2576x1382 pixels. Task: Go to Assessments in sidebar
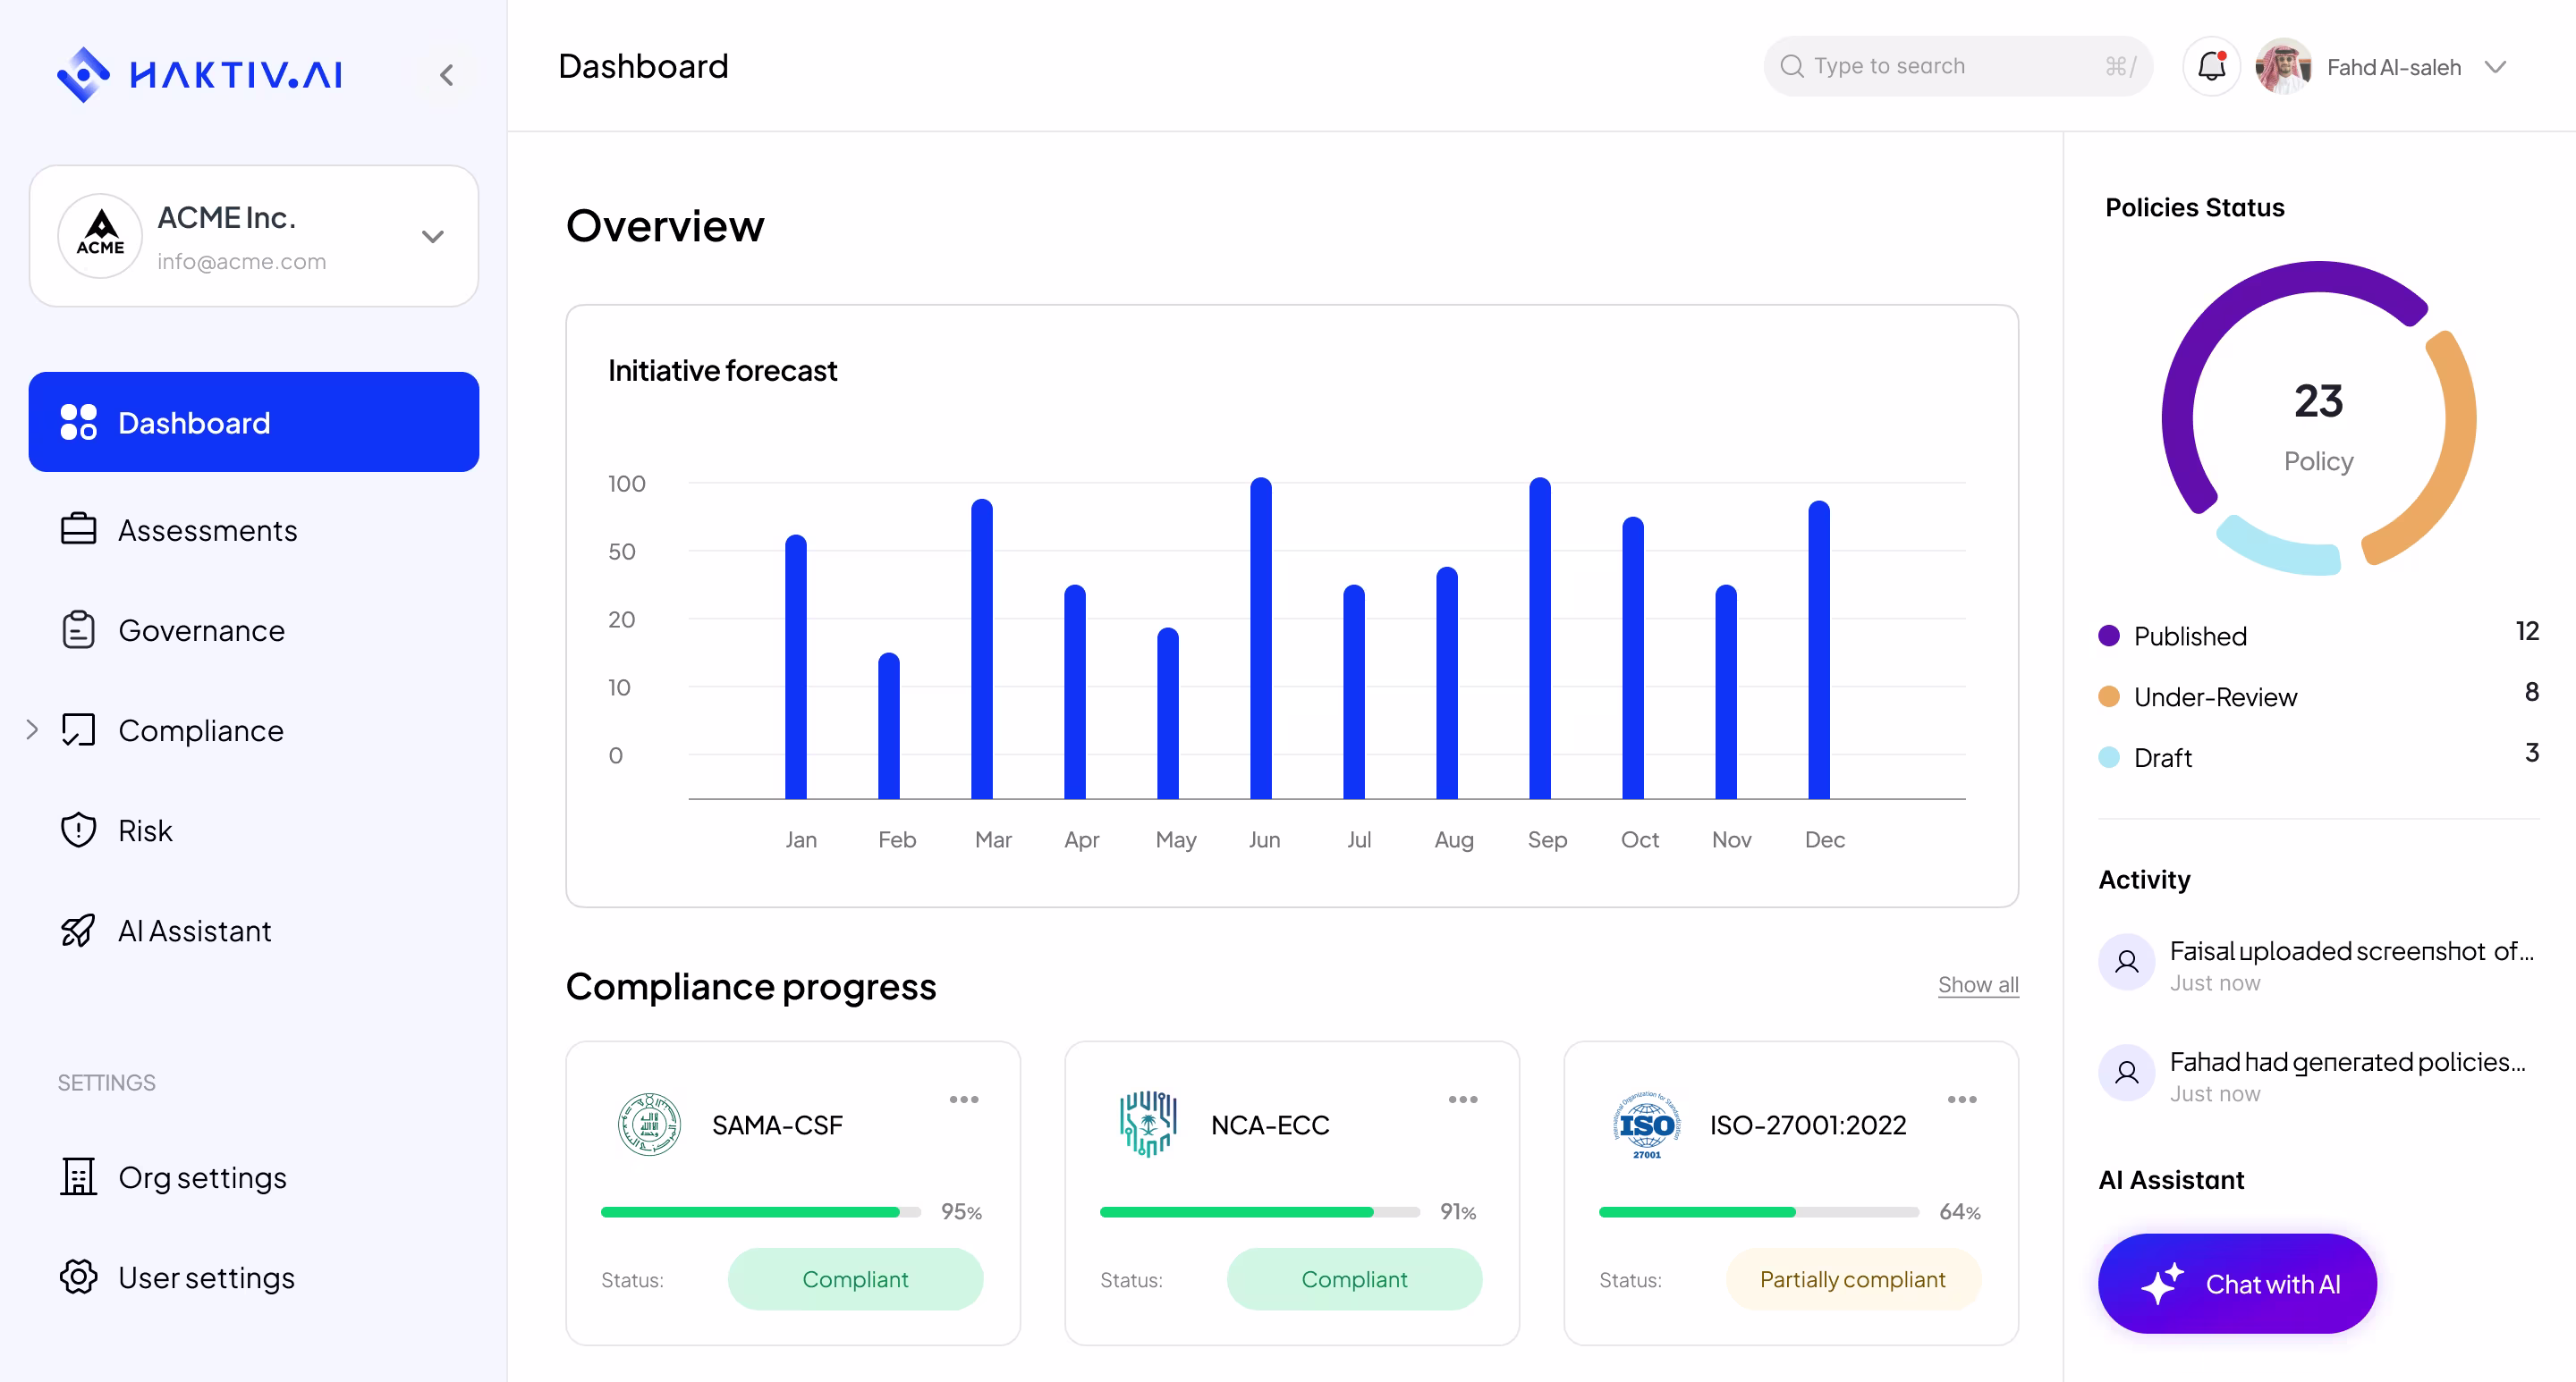[x=207, y=529]
